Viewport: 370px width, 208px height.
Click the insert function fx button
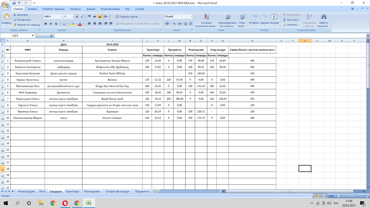pos(52,36)
